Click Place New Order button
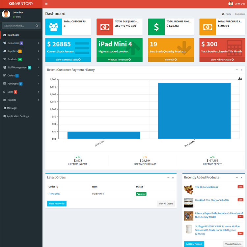 coord(57,204)
